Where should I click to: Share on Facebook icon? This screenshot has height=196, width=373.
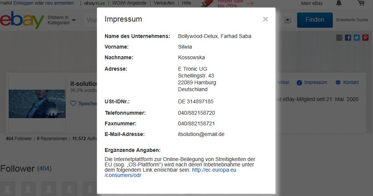348,38
